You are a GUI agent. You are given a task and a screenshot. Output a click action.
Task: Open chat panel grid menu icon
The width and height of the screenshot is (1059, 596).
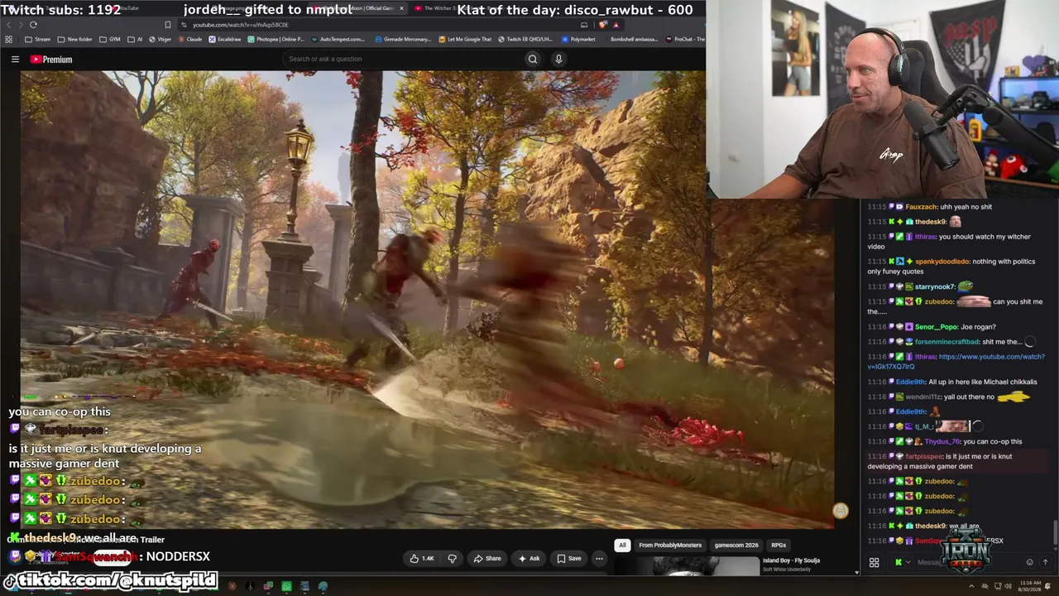tap(874, 563)
